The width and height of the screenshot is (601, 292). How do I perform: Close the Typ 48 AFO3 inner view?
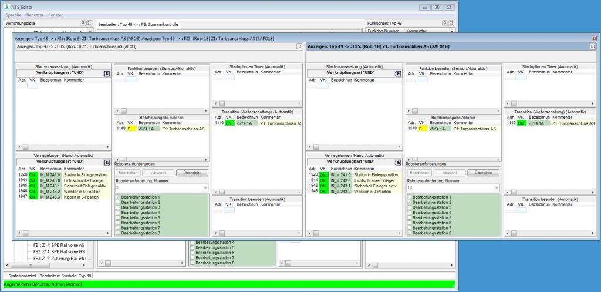299,46
